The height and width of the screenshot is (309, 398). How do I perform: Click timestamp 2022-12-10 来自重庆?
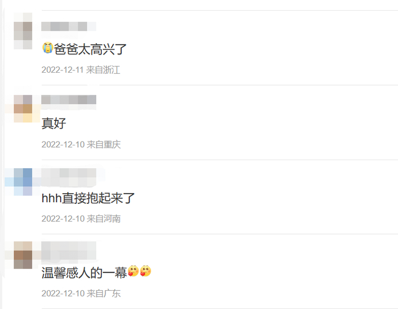(81, 144)
